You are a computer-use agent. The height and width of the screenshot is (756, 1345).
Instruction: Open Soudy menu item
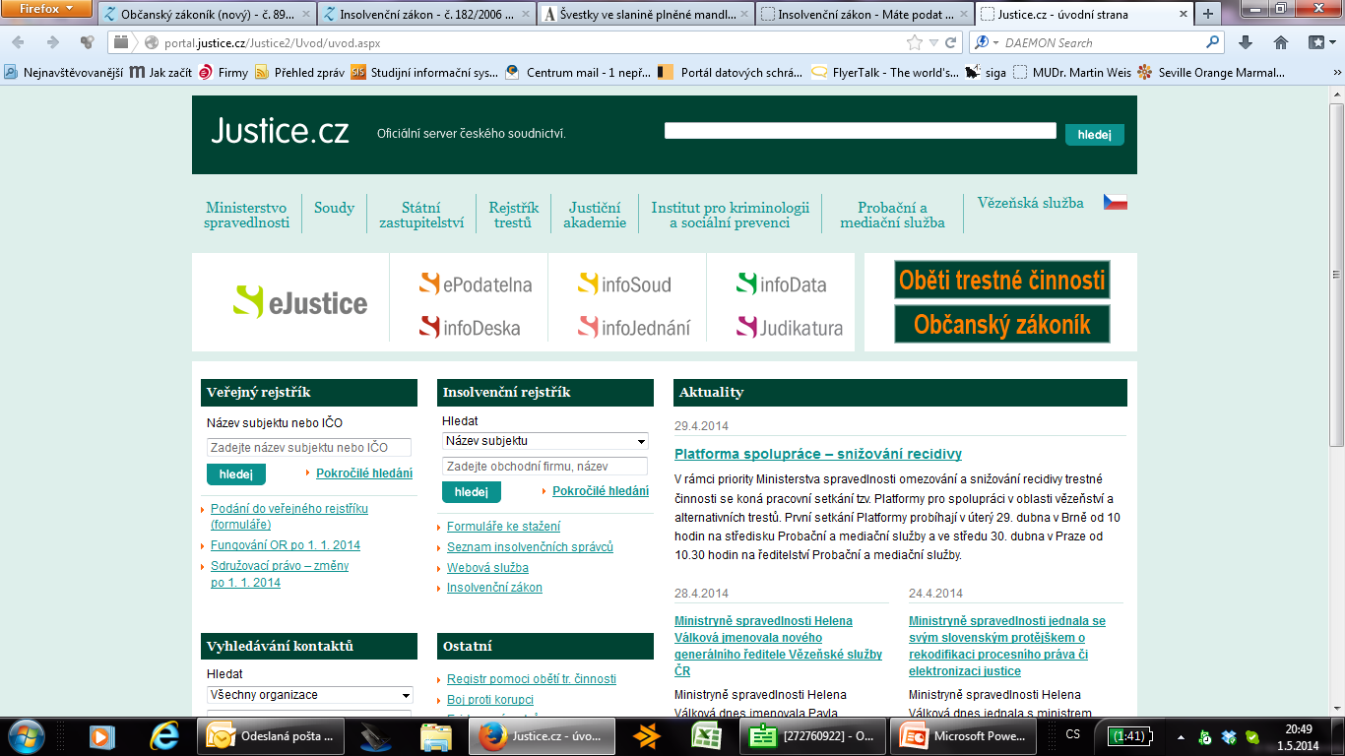334,208
